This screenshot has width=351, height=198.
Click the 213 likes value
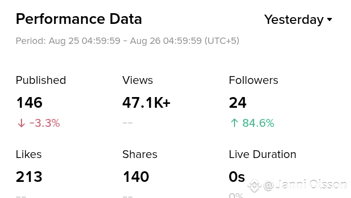pyautogui.click(x=29, y=177)
